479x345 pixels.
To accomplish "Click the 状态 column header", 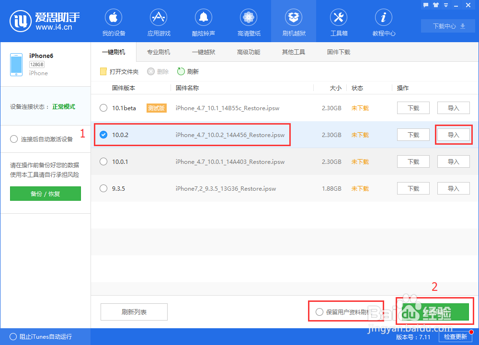I will [x=357, y=88].
